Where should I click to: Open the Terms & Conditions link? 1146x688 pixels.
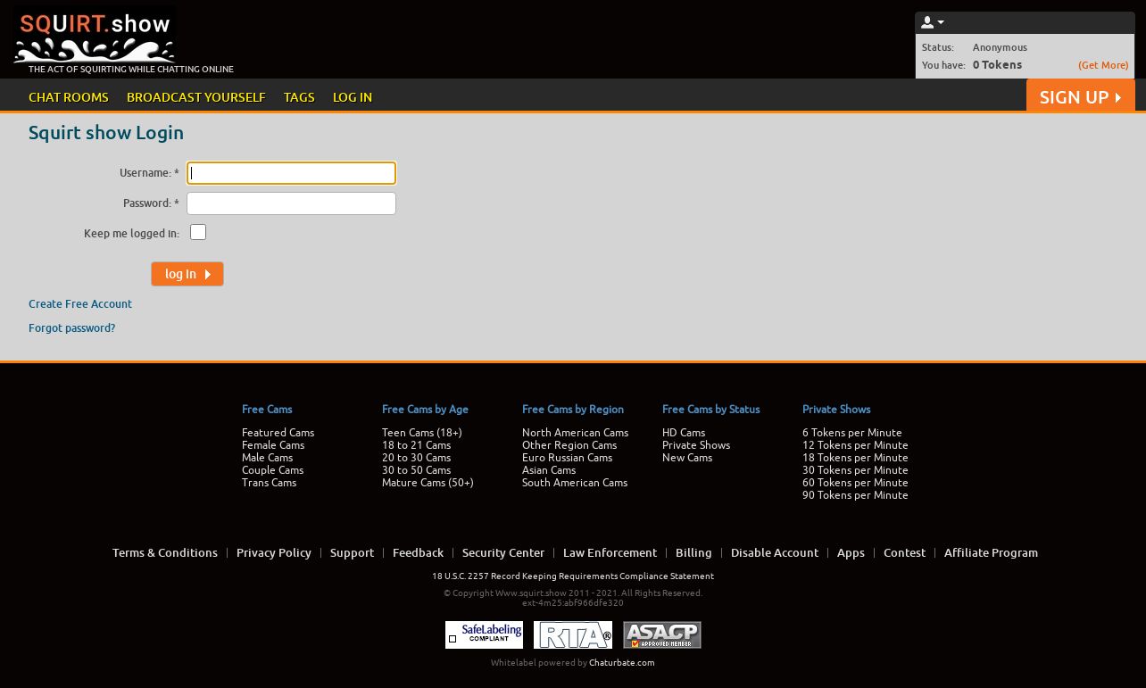(165, 552)
